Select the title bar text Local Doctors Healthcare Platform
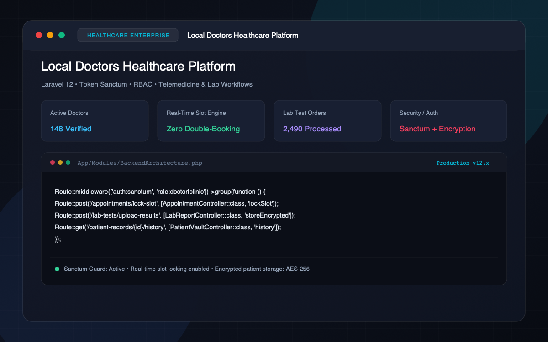The width and height of the screenshot is (548, 342). coord(242,35)
